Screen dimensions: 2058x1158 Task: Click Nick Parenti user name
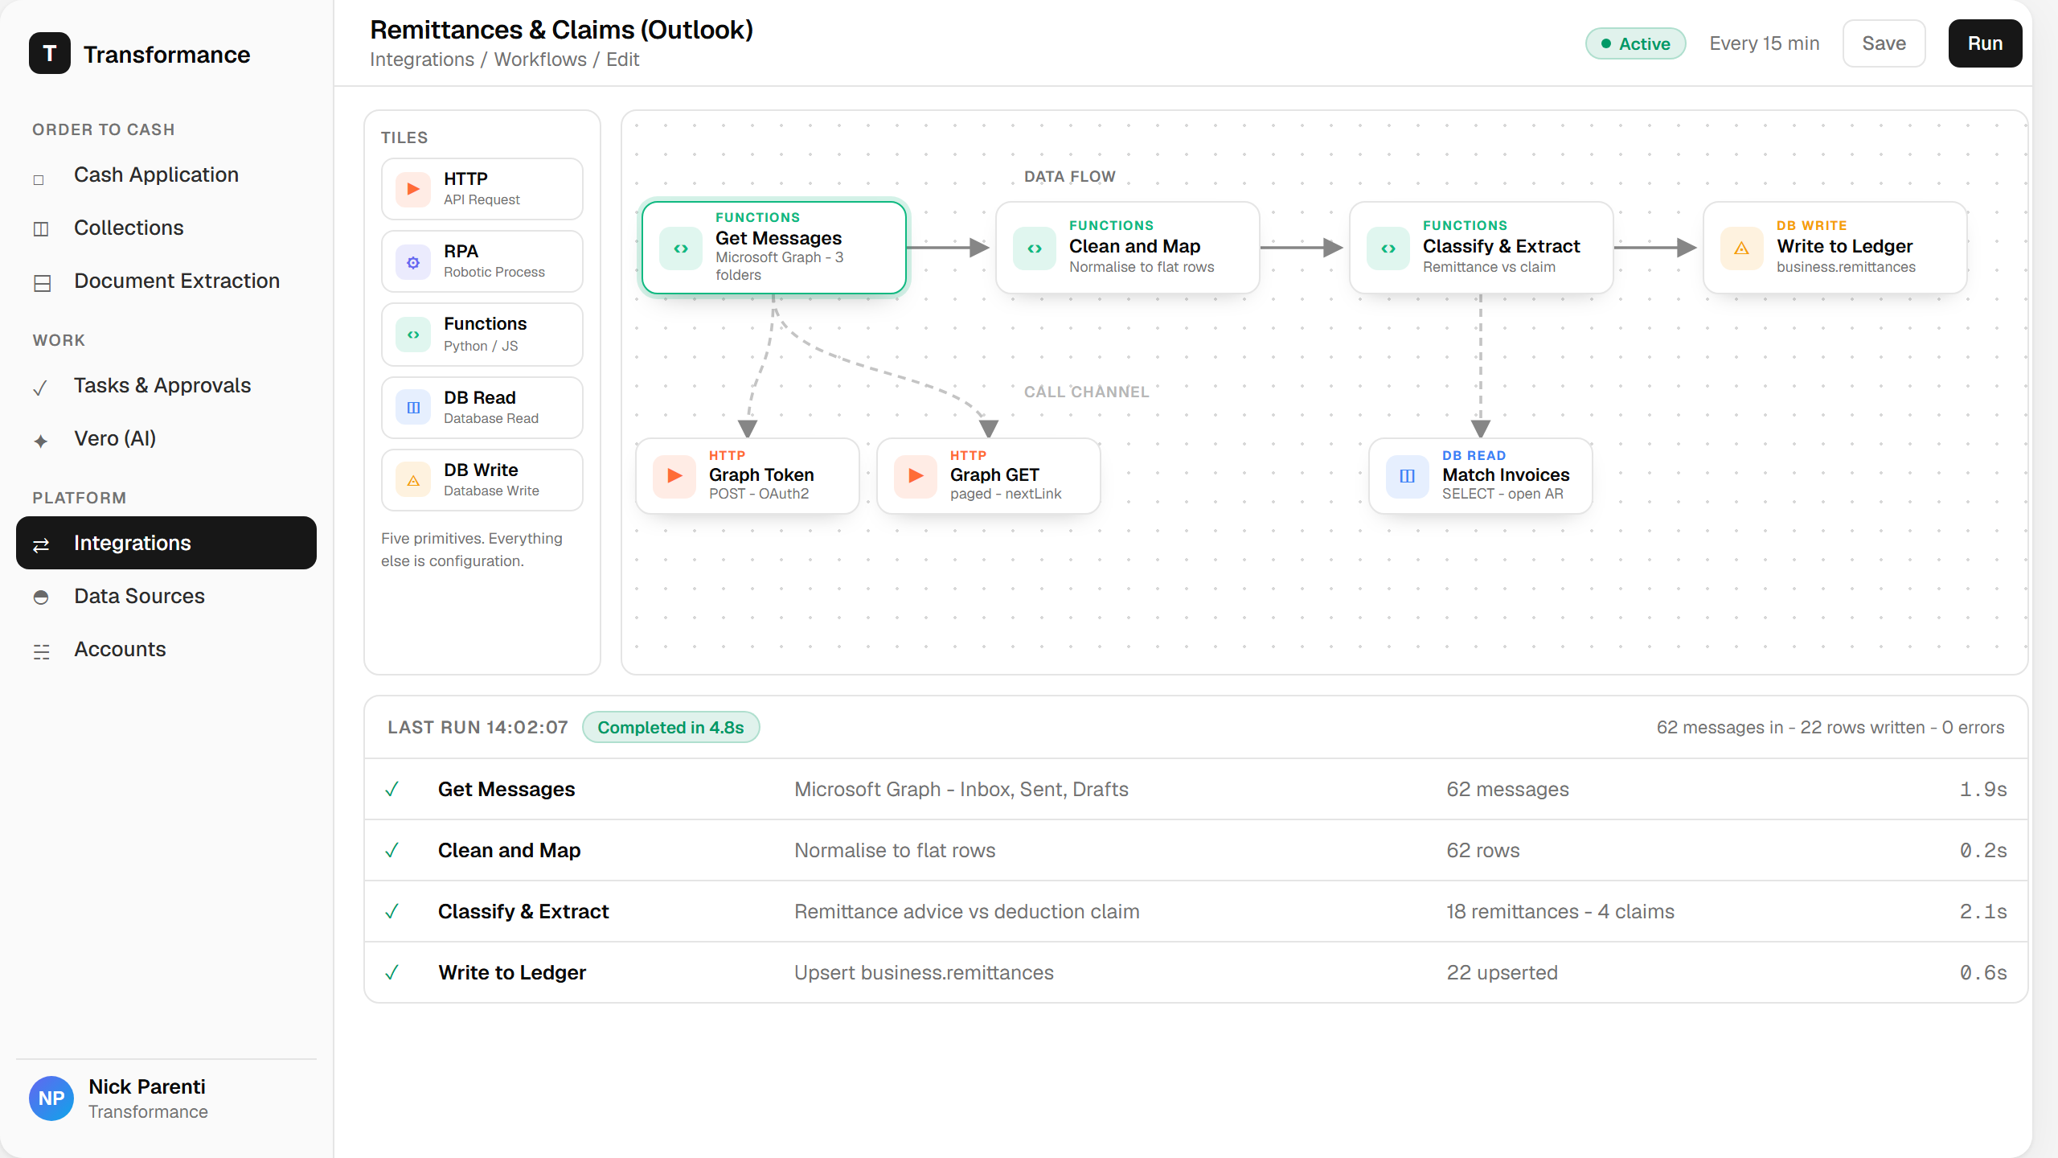pyautogui.click(x=147, y=1086)
